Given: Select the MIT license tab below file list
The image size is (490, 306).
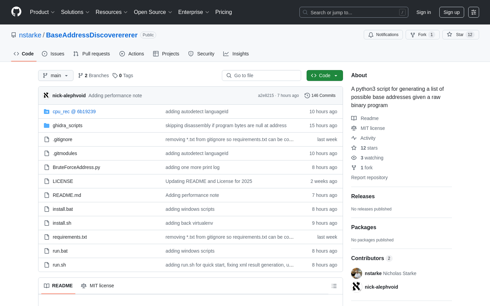Looking at the screenshot, I should [97, 286].
